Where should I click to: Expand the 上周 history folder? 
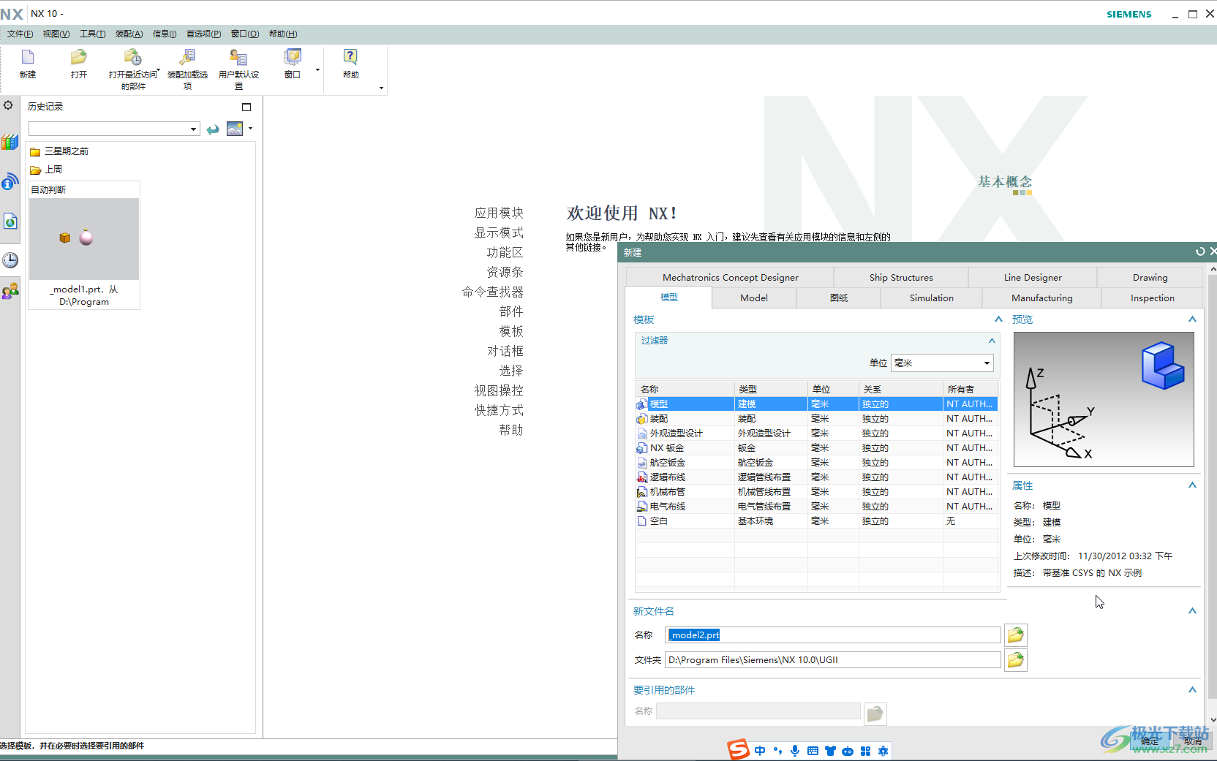tap(46, 170)
